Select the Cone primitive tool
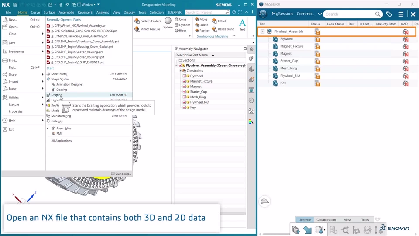This screenshot has height=236, width=419. [181, 19]
